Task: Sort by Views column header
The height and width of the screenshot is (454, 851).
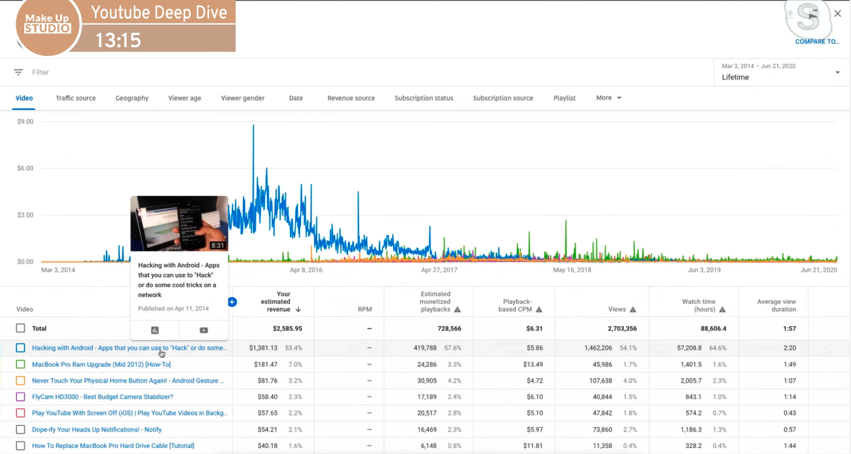Action: pos(617,310)
